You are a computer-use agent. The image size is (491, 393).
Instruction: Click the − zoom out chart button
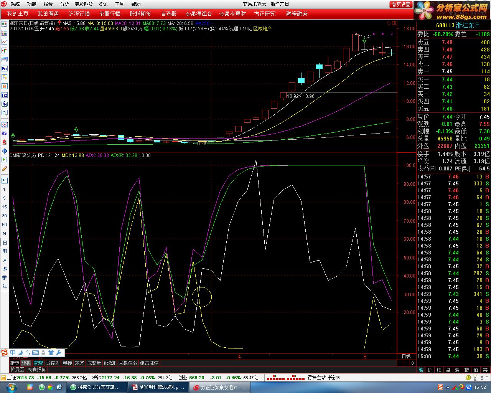(406, 363)
